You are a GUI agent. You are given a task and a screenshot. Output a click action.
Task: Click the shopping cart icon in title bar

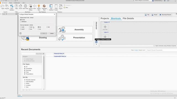coord(165,1)
